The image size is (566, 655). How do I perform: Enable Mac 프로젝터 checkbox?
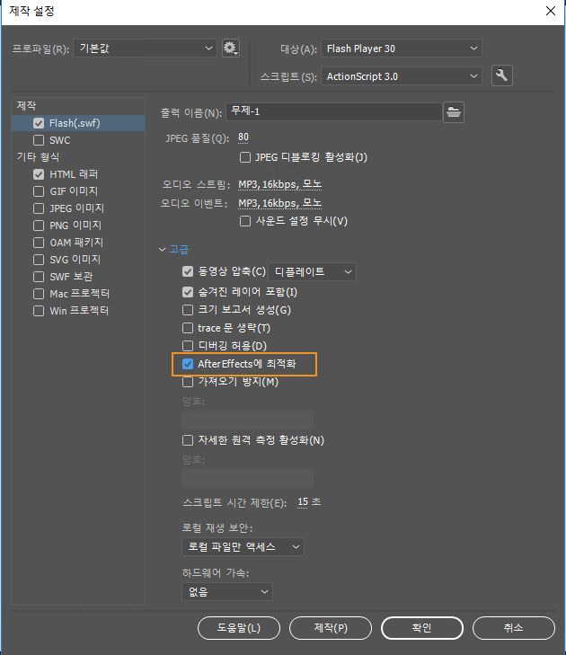coord(39,294)
